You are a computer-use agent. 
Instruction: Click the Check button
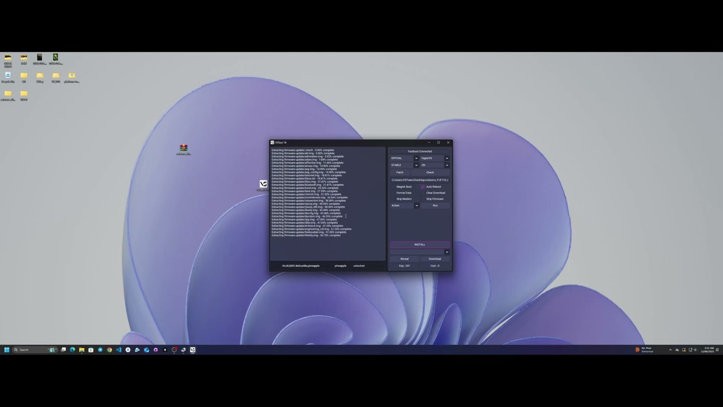430,172
